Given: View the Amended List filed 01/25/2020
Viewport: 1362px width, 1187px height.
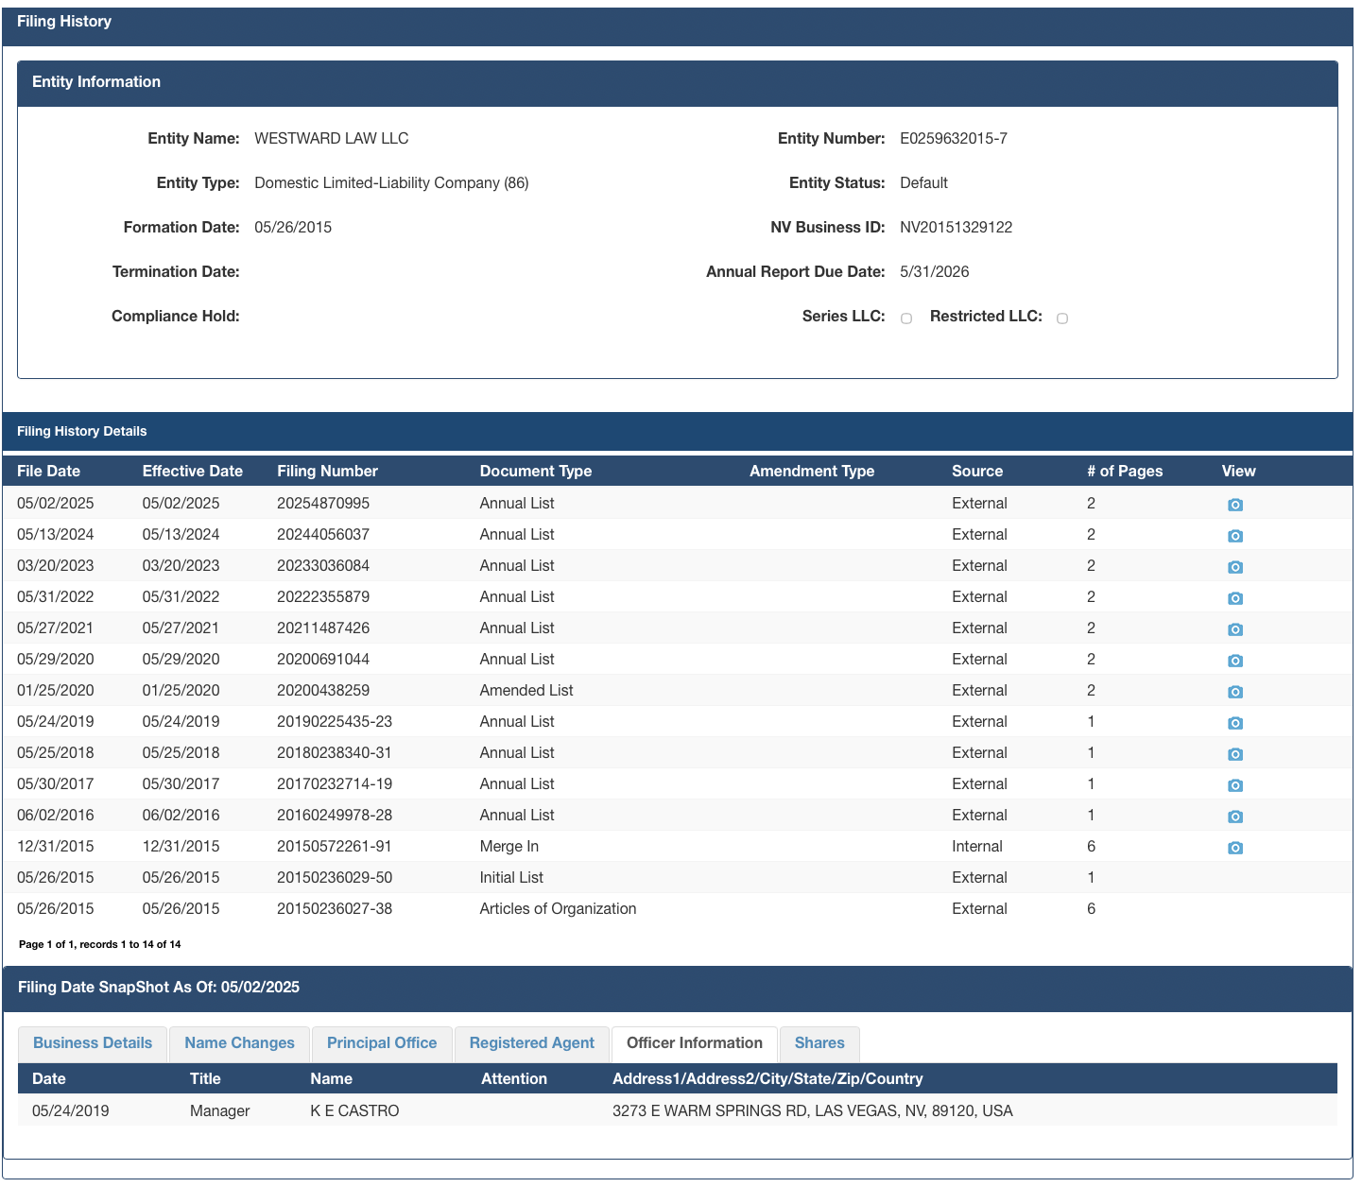Looking at the screenshot, I should (x=1234, y=692).
